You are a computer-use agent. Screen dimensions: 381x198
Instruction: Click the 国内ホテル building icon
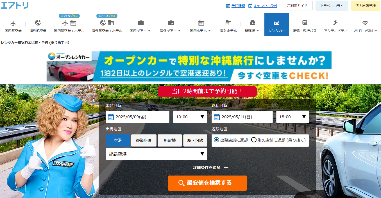201,23
